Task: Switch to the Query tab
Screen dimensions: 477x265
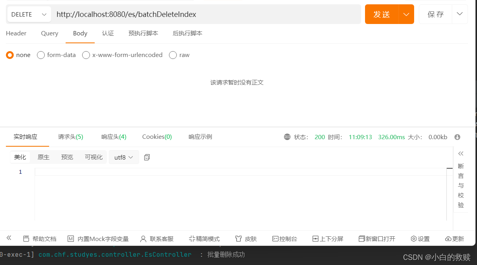Action: (50, 33)
